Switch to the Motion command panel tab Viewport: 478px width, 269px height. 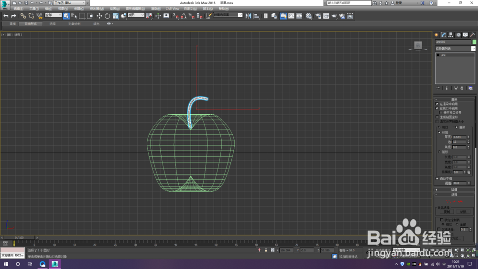[x=458, y=35]
